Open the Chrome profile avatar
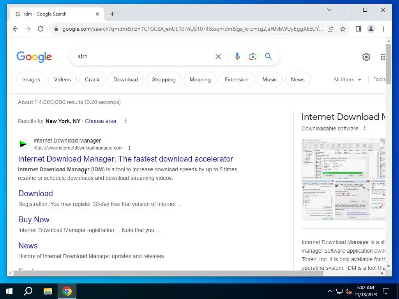The image size is (399, 299). click(371, 29)
